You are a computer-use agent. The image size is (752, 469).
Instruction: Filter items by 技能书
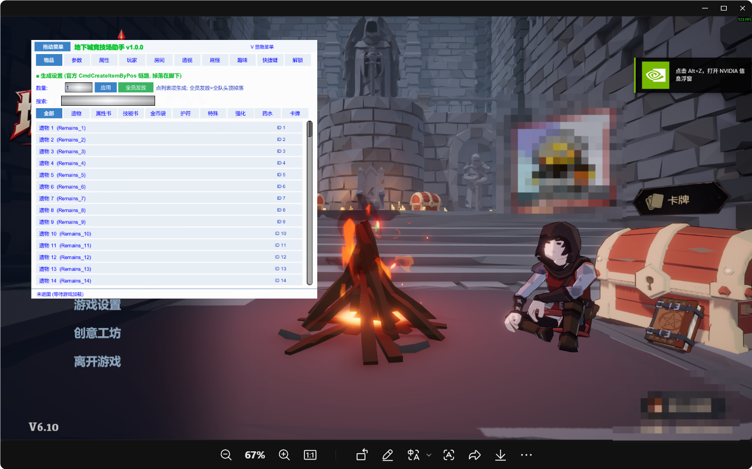click(130, 113)
